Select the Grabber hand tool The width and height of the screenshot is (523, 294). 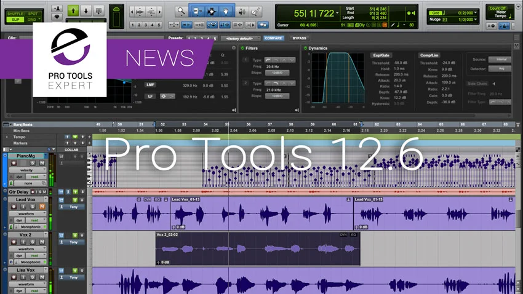pyautogui.click(x=226, y=12)
